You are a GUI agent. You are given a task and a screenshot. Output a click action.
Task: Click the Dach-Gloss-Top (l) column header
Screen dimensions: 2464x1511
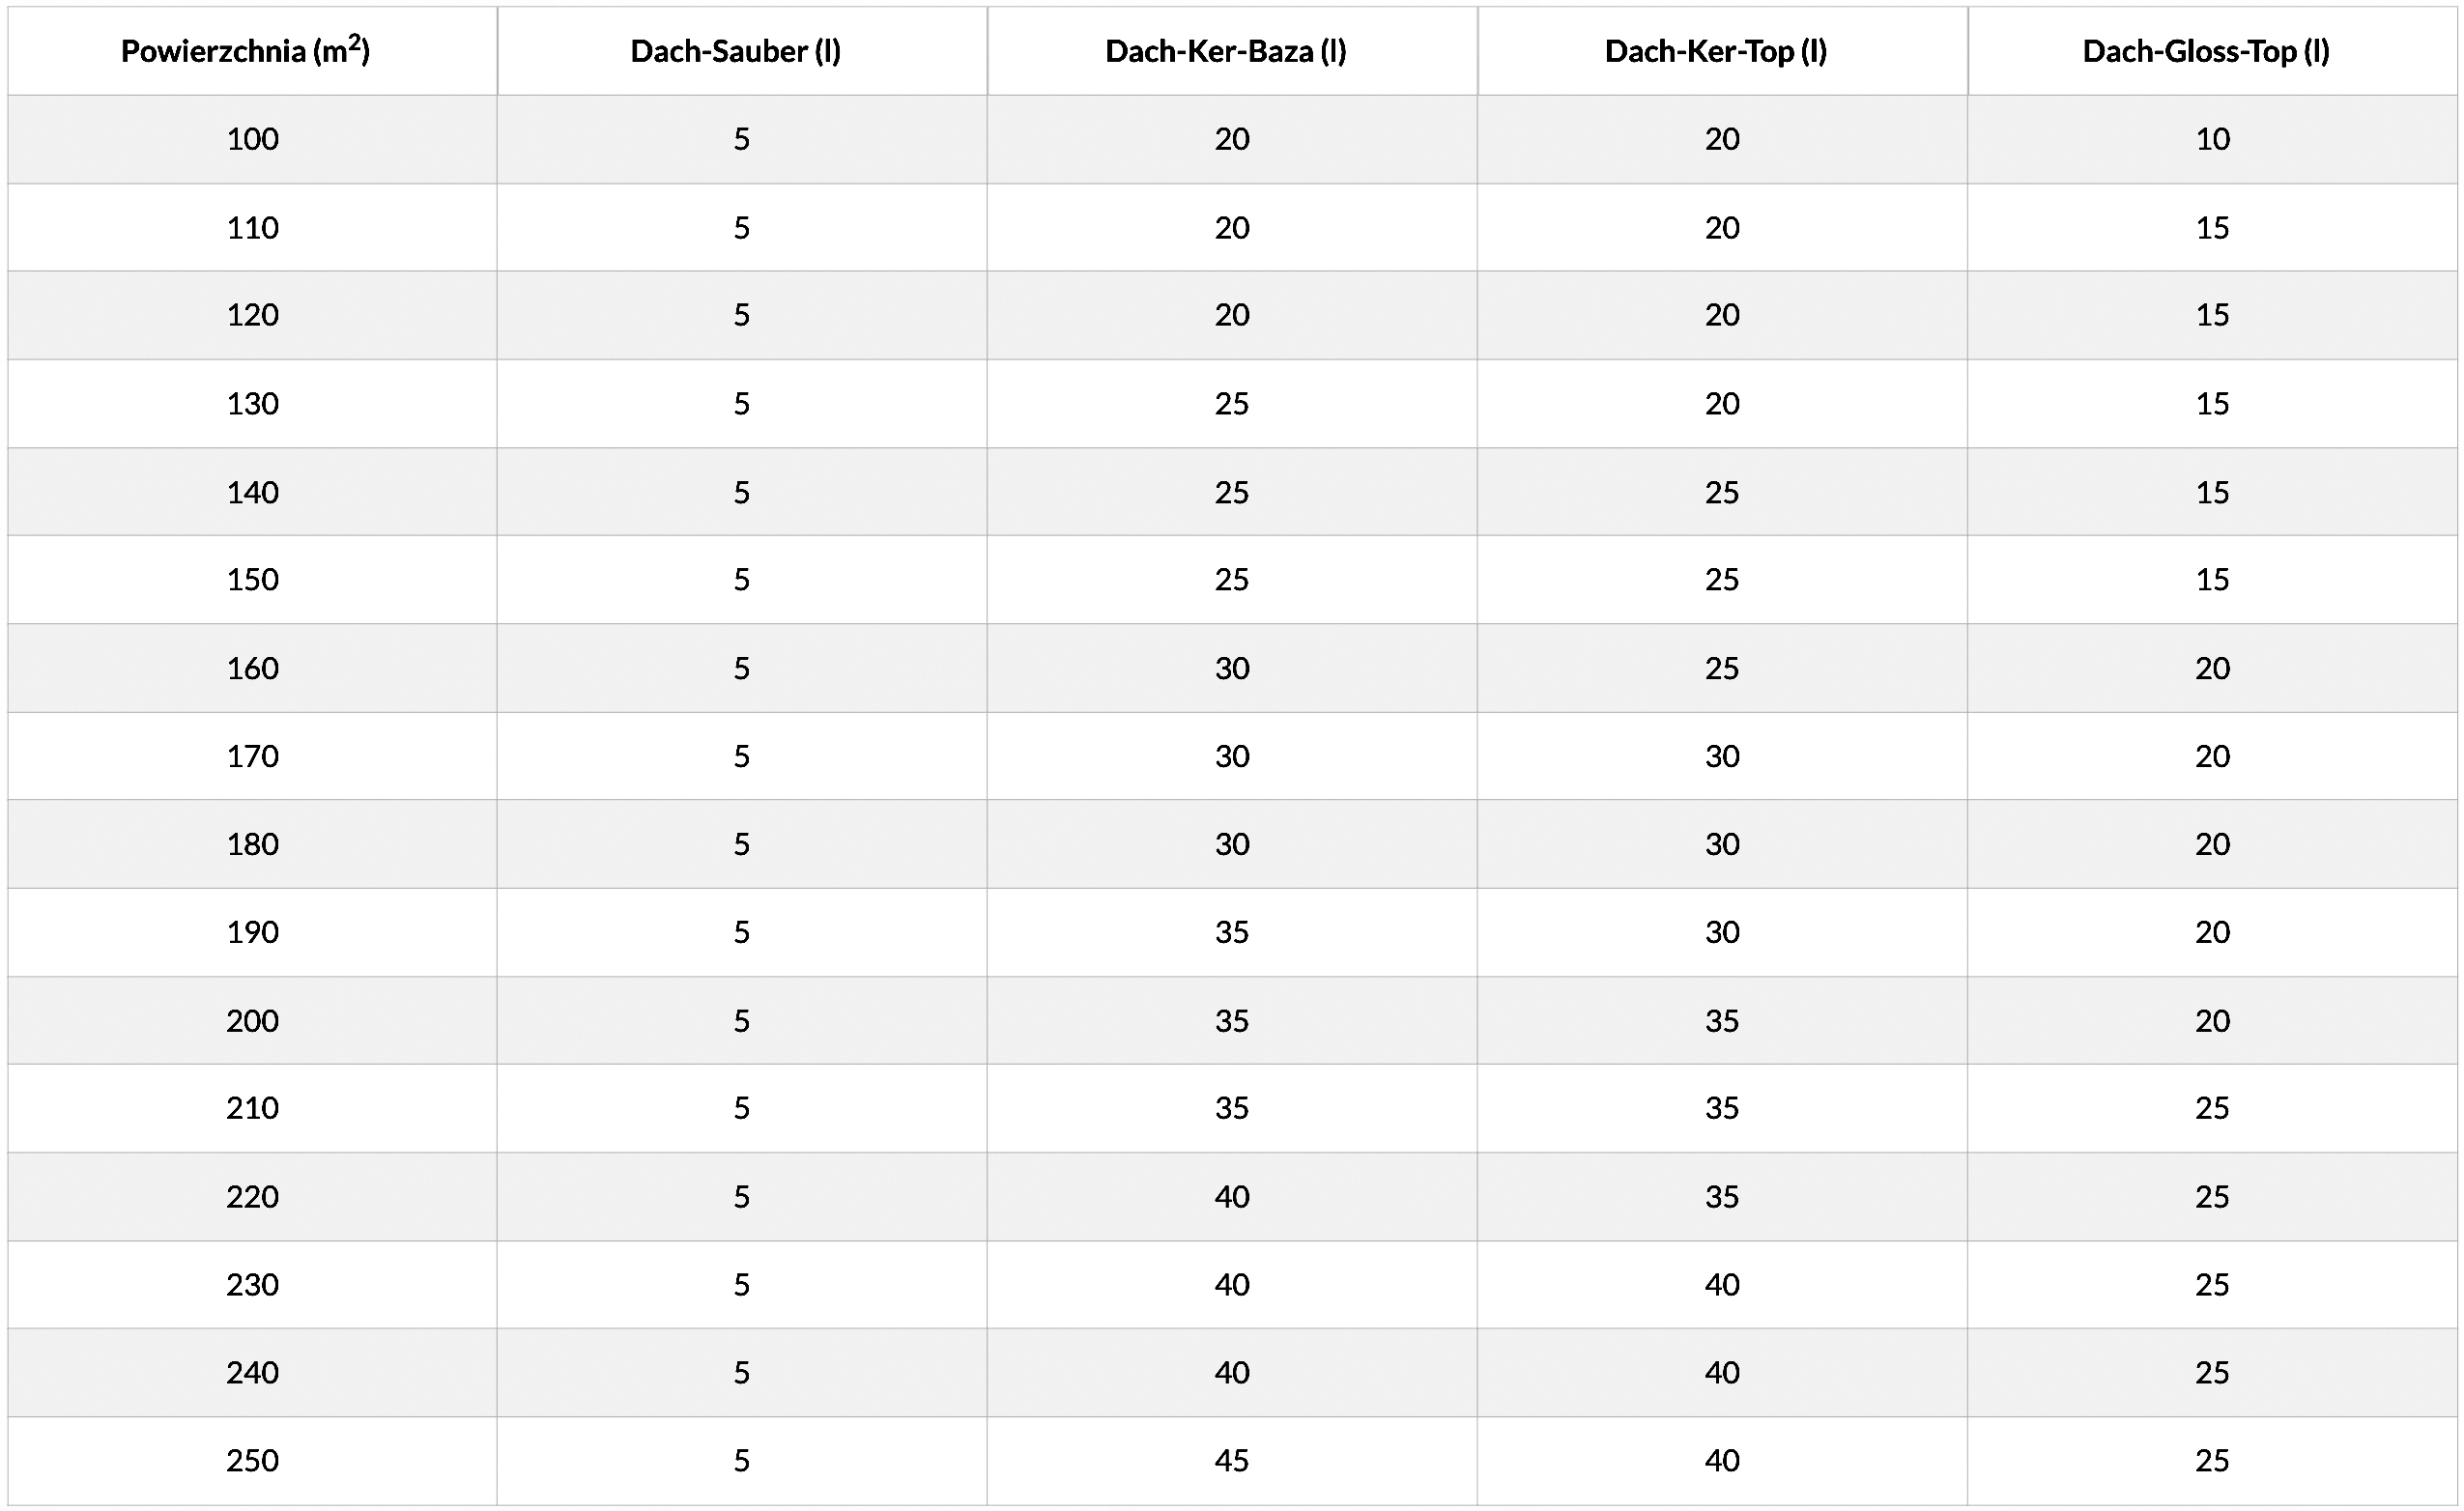tap(2206, 51)
